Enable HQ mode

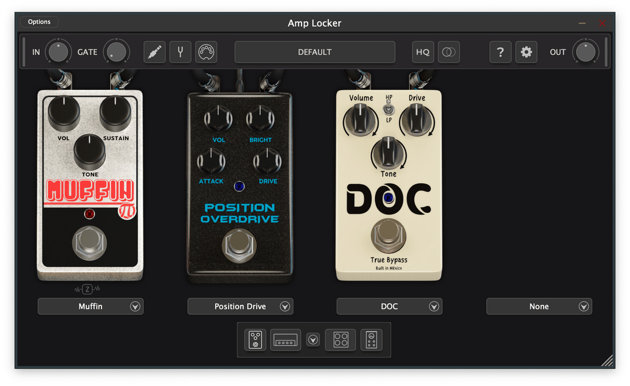coord(422,52)
